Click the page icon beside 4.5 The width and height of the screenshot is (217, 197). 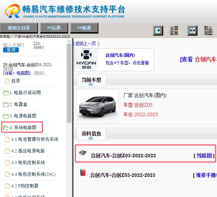pyautogui.click(x=8, y=186)
